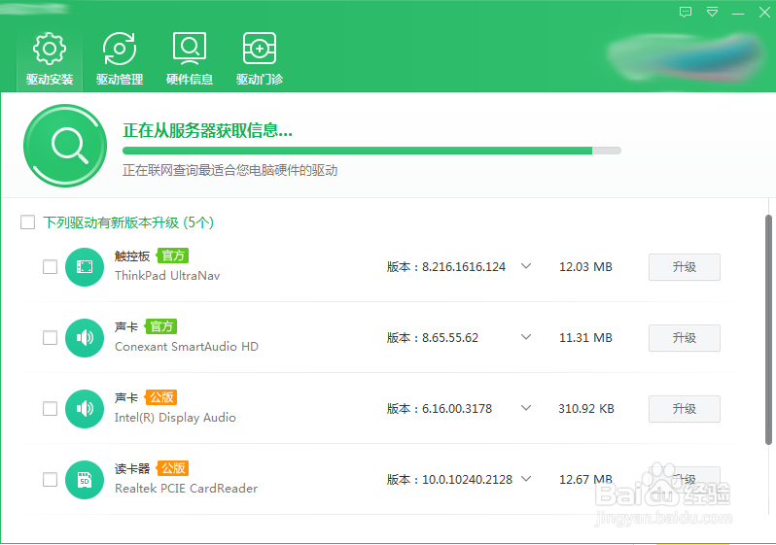Check the select-all box for 下列驱动有新版本升级
The width and height of the screenshot is (776, 545).
[27, 222]
